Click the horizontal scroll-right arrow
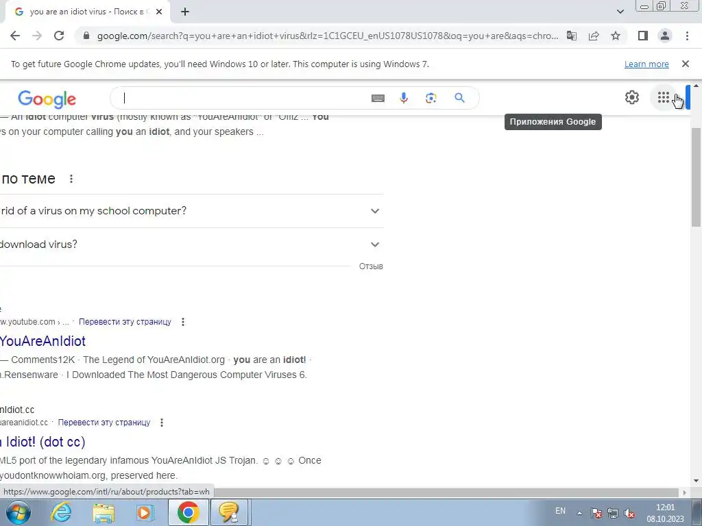This screenshot has height=526, width=702. click(x=685, y=492)
